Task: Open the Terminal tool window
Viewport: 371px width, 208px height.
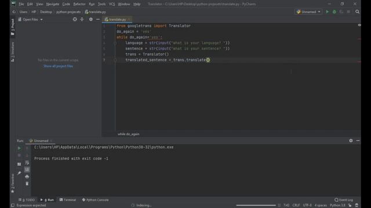Action: (x=68, y=200)
